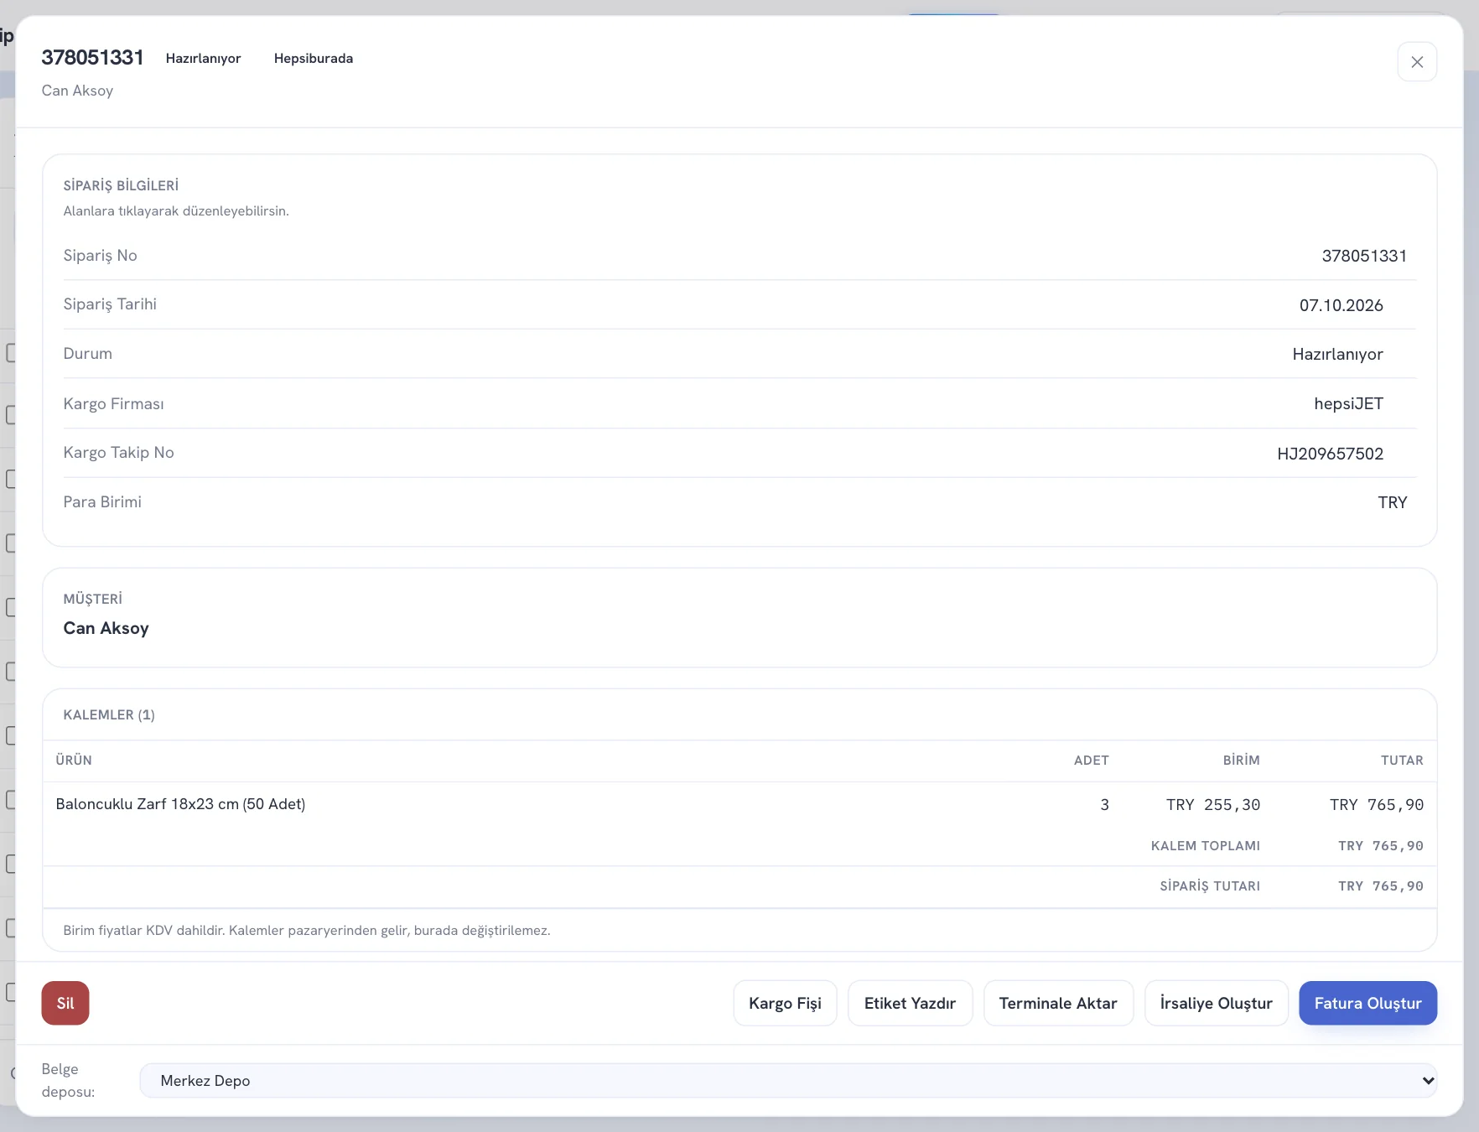Click the BİRİM column header
The height and width of the screenshot is (1132, 1479).
click(1241, 761)
